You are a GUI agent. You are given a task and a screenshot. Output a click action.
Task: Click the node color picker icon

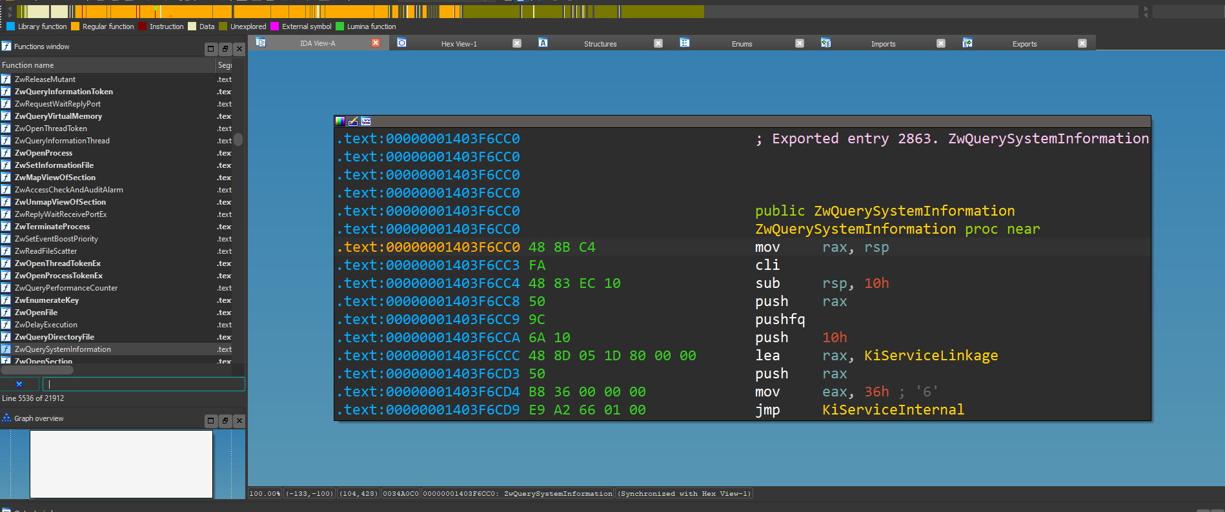coord(339,121)
